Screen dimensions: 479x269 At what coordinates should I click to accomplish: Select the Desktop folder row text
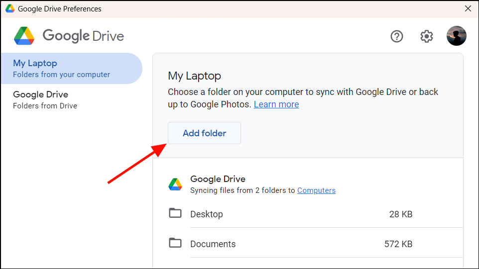[207, 214]
